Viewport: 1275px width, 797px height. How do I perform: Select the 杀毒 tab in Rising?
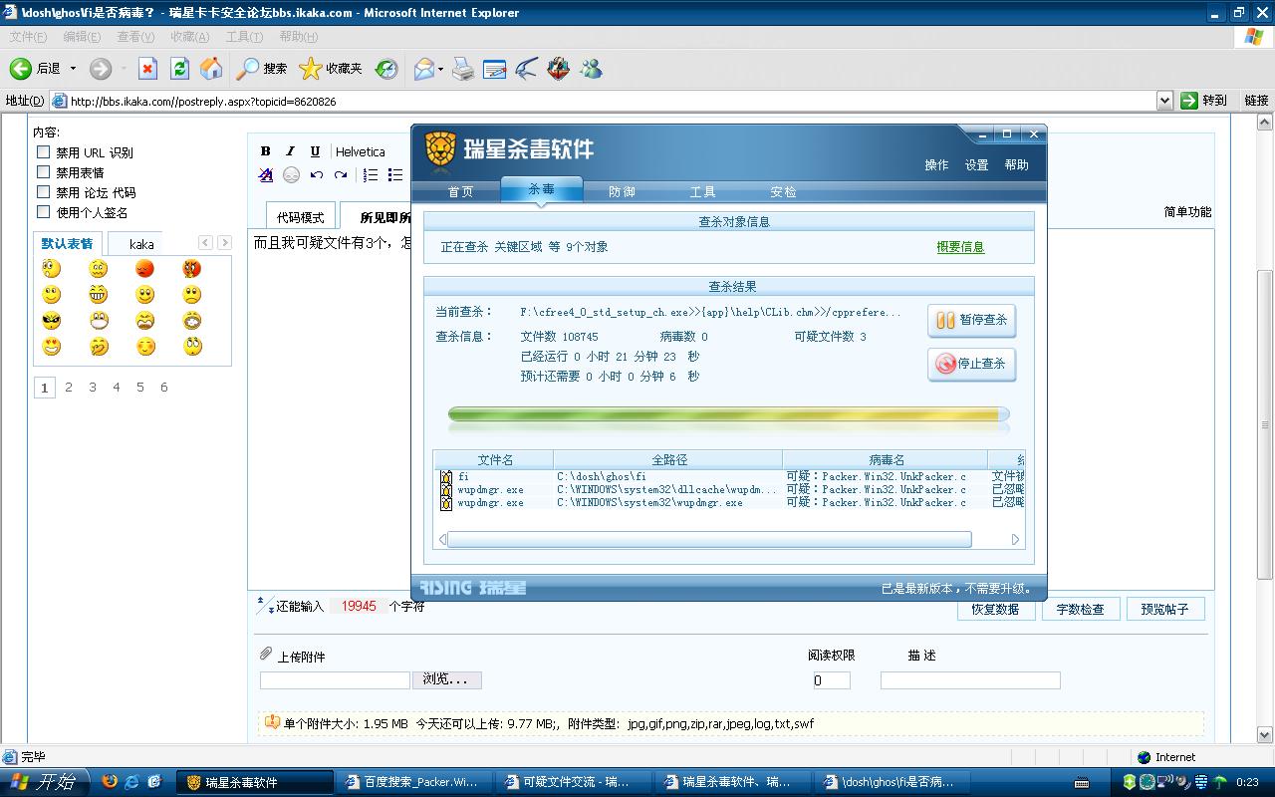(541, 189)
